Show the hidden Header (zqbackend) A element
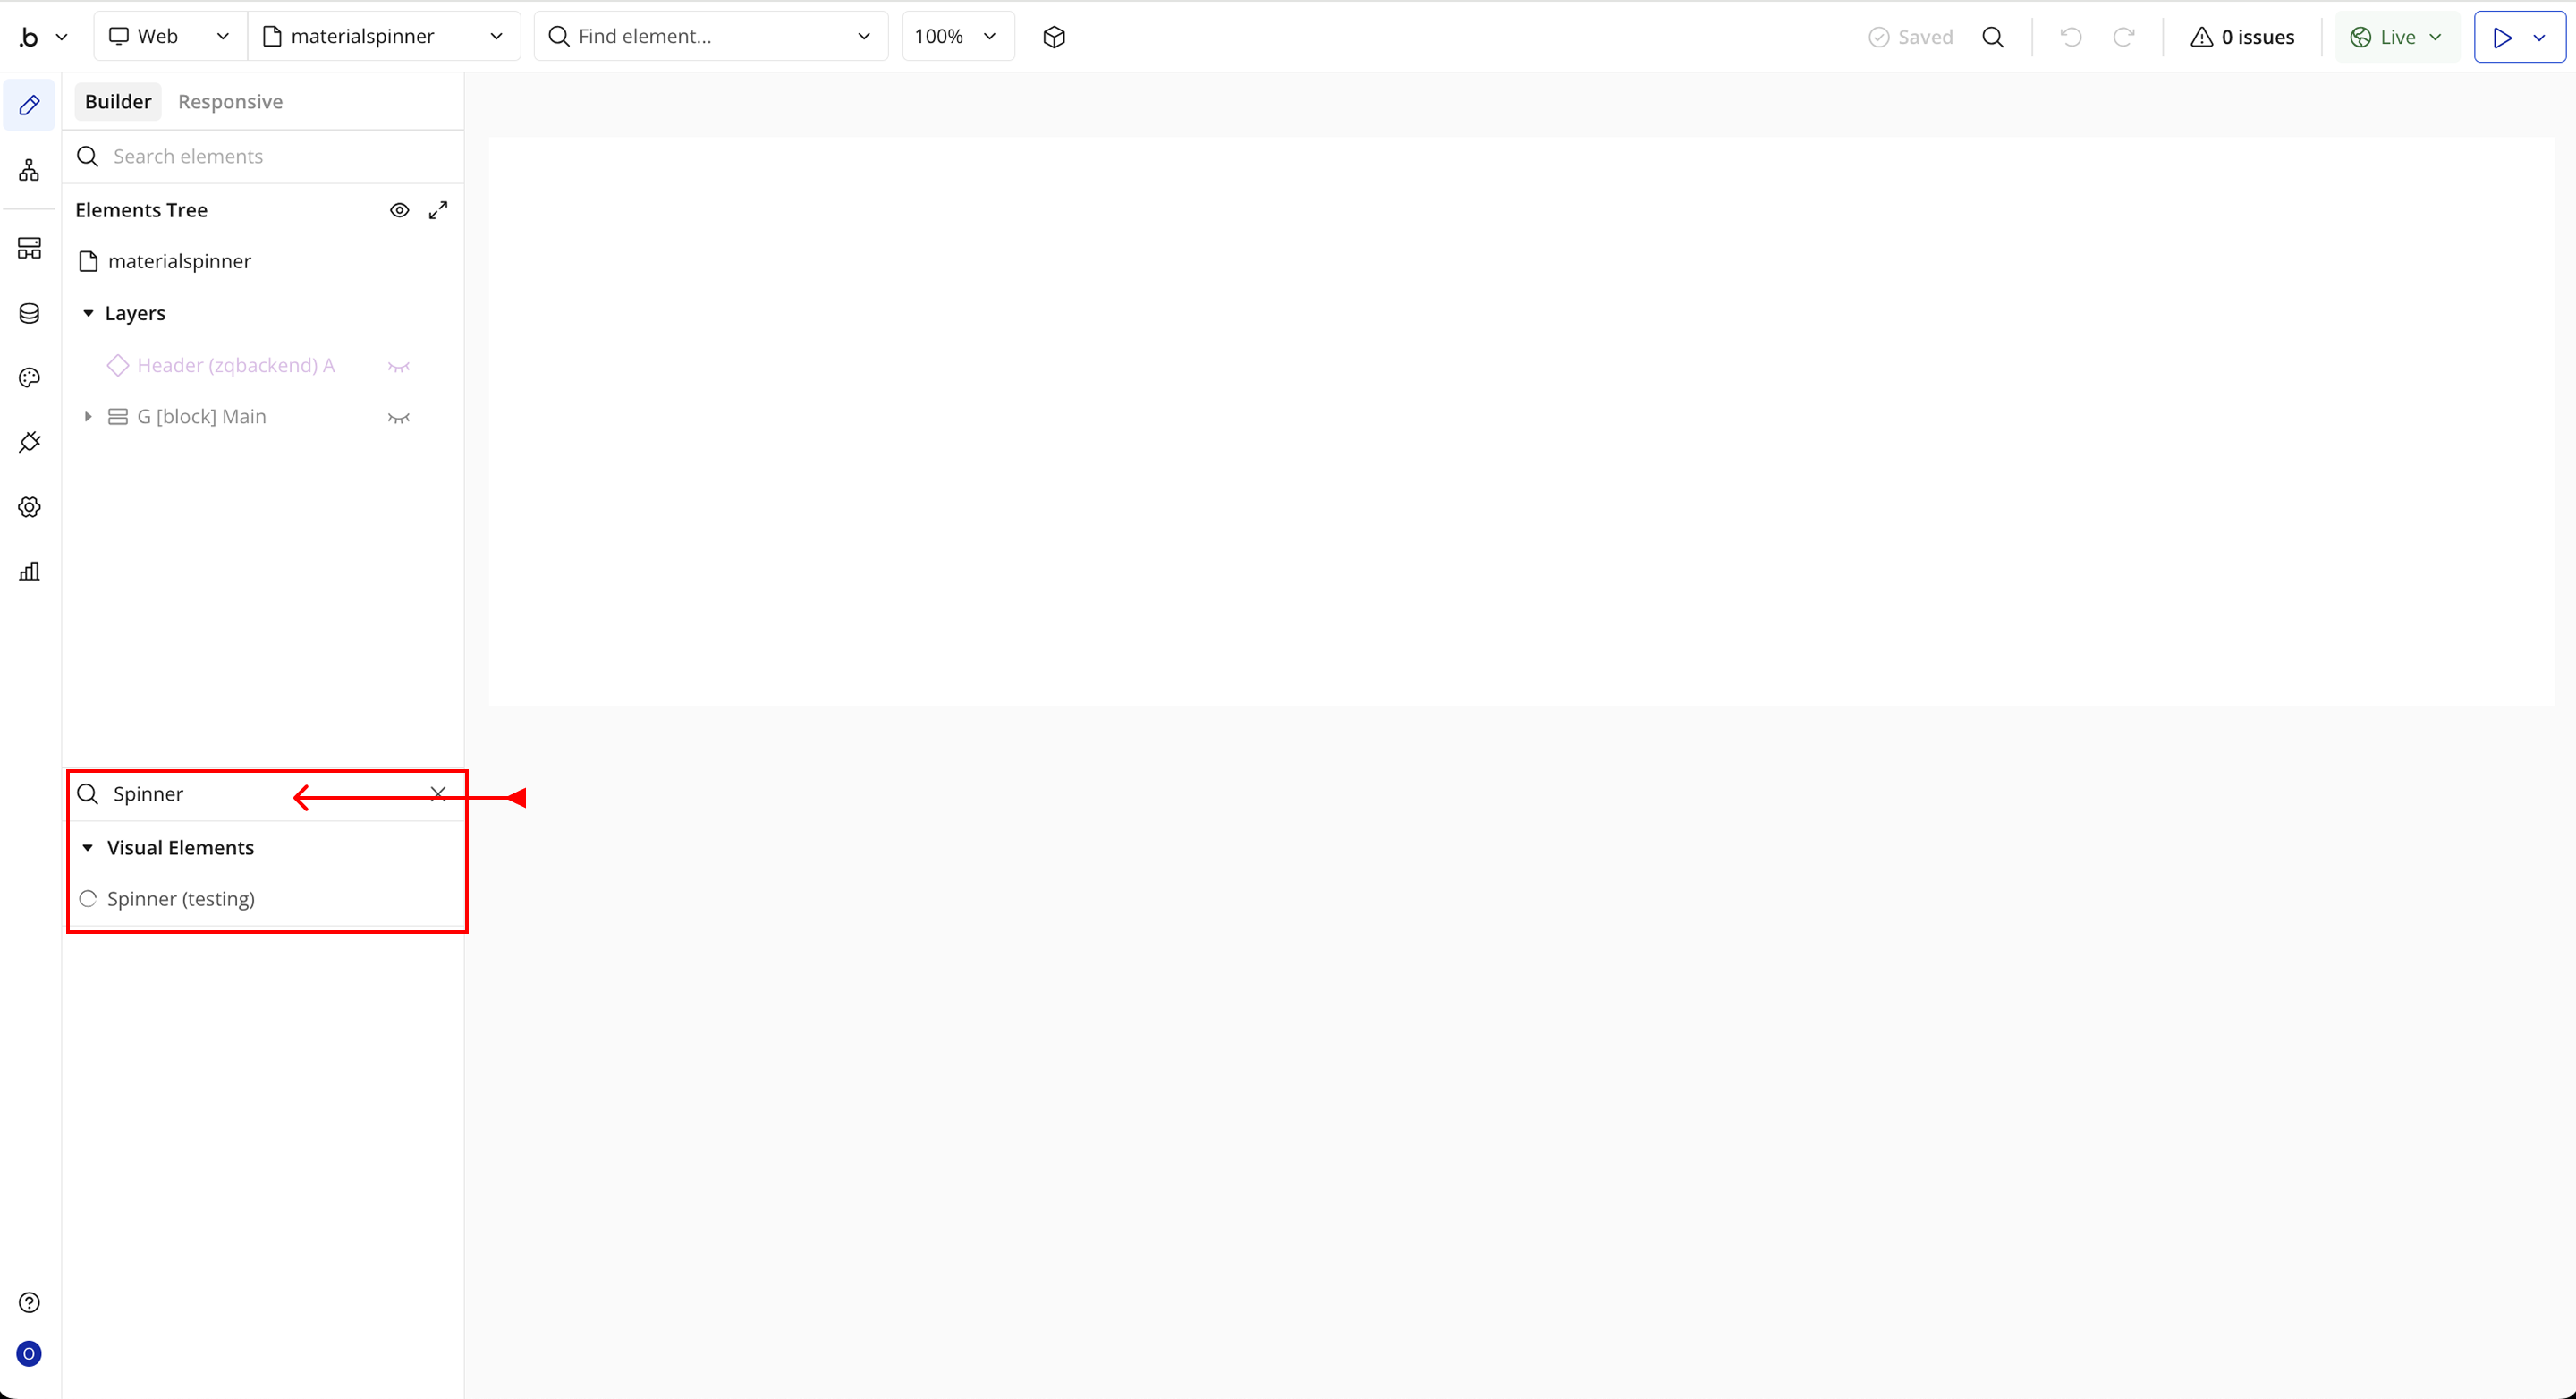Screen dimensions: 2576x1399 (399, 366)
